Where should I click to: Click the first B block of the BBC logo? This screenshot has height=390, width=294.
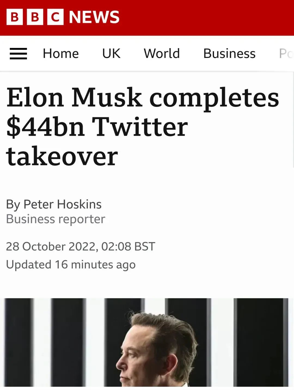pos(15,17)
